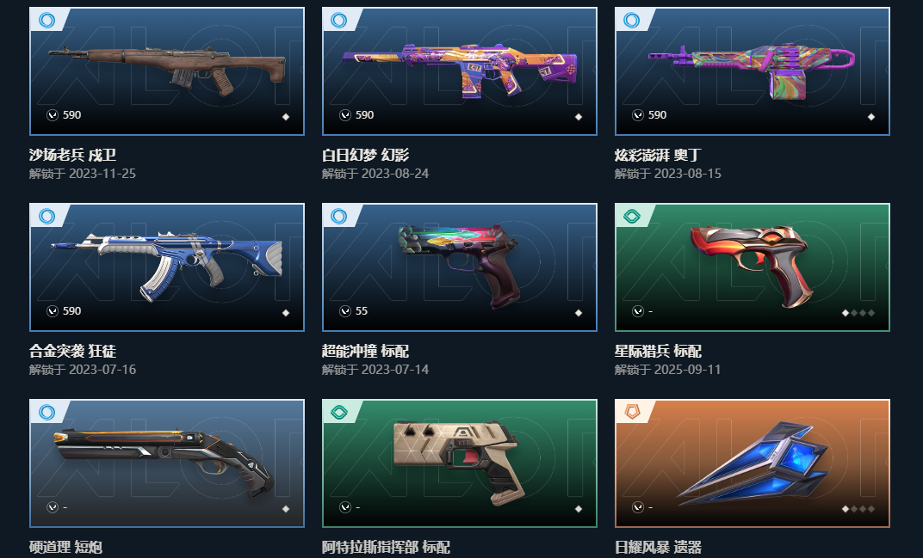Click the 炫彩澎湃 奥丁 title text
The height and width of the screenshot is (558, 923).
(x=658, y=156)
